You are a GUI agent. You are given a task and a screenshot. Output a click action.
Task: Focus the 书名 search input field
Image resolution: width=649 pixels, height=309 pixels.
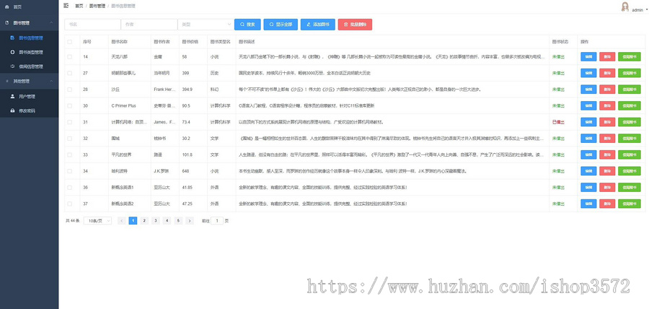[93, 25]
